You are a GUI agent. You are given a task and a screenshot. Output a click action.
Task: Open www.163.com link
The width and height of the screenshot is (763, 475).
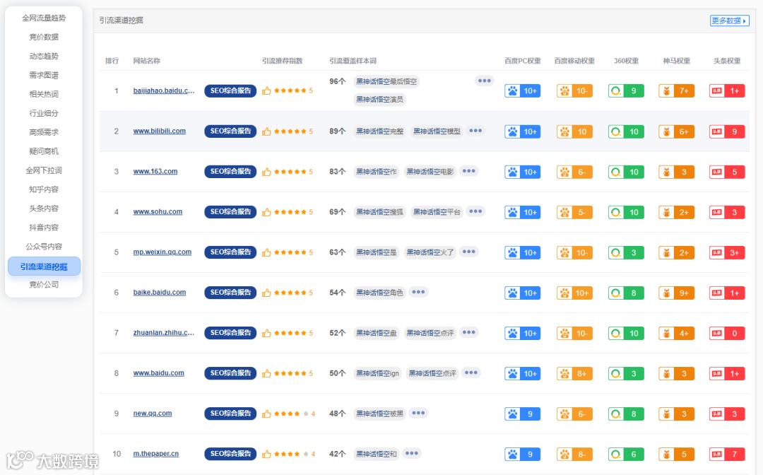[x=155, y=171]
